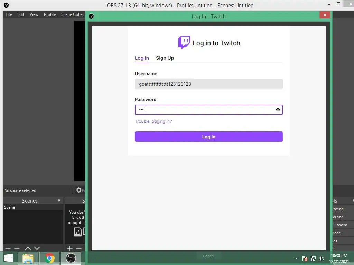Remove selected scene with minus icon
The height and width of the screenshot is (265, 354).
[x=17, y=248]
